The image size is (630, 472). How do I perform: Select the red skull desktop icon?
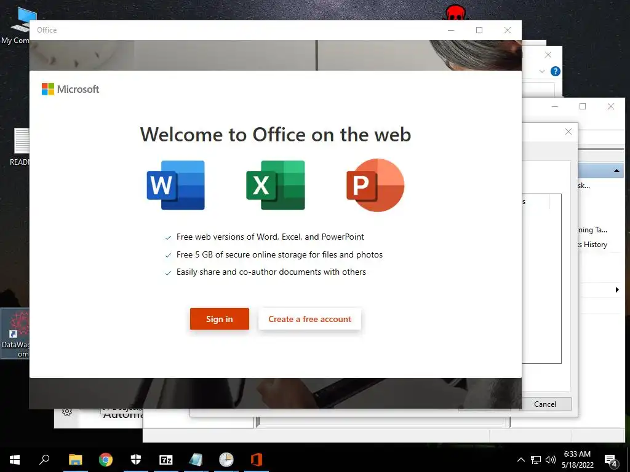point(455,12)
